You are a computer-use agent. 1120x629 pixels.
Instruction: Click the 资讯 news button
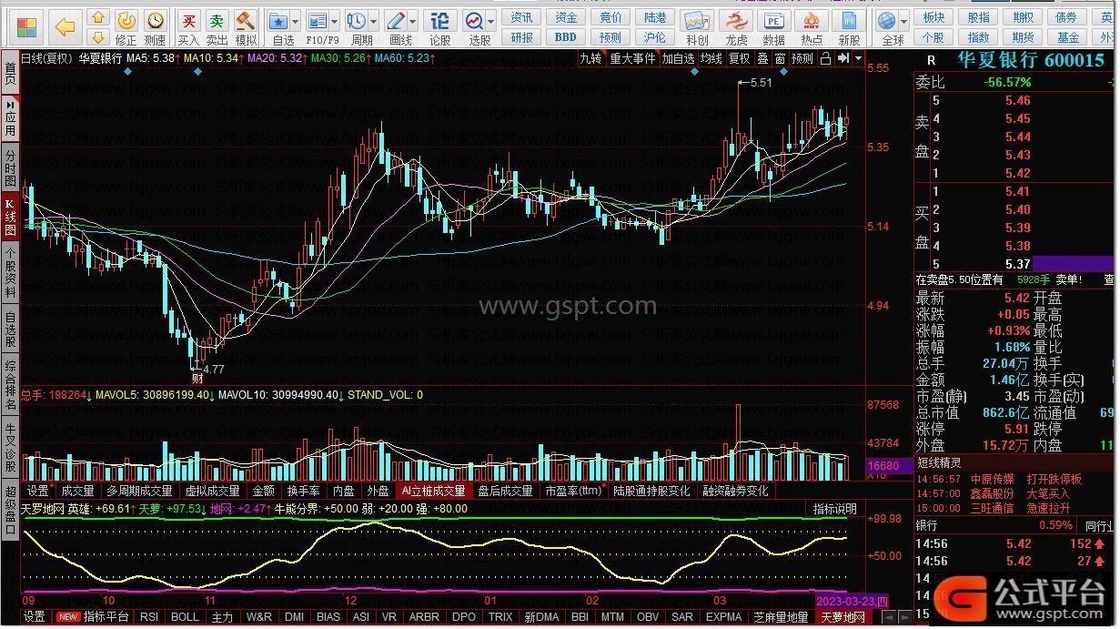pos(522,17)
